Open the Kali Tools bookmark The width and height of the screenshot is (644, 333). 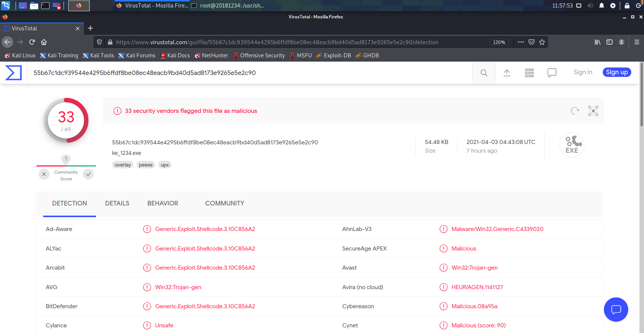coord(98,55)
